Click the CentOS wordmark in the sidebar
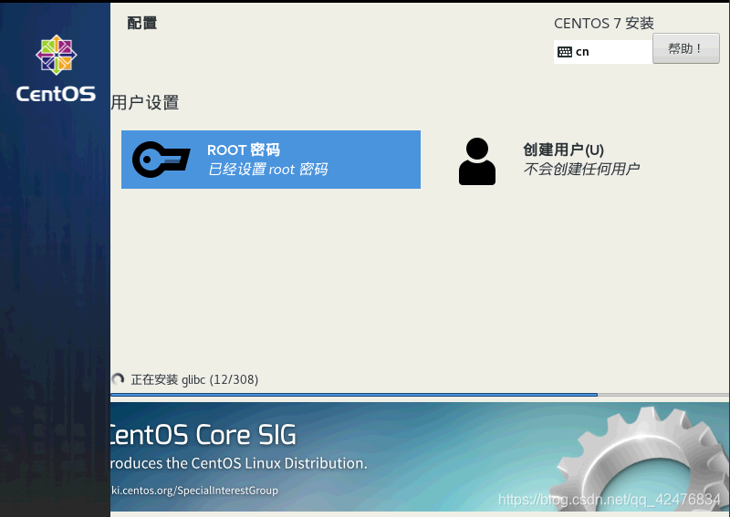This screenshot has width=730, height=517. point(56,94)
